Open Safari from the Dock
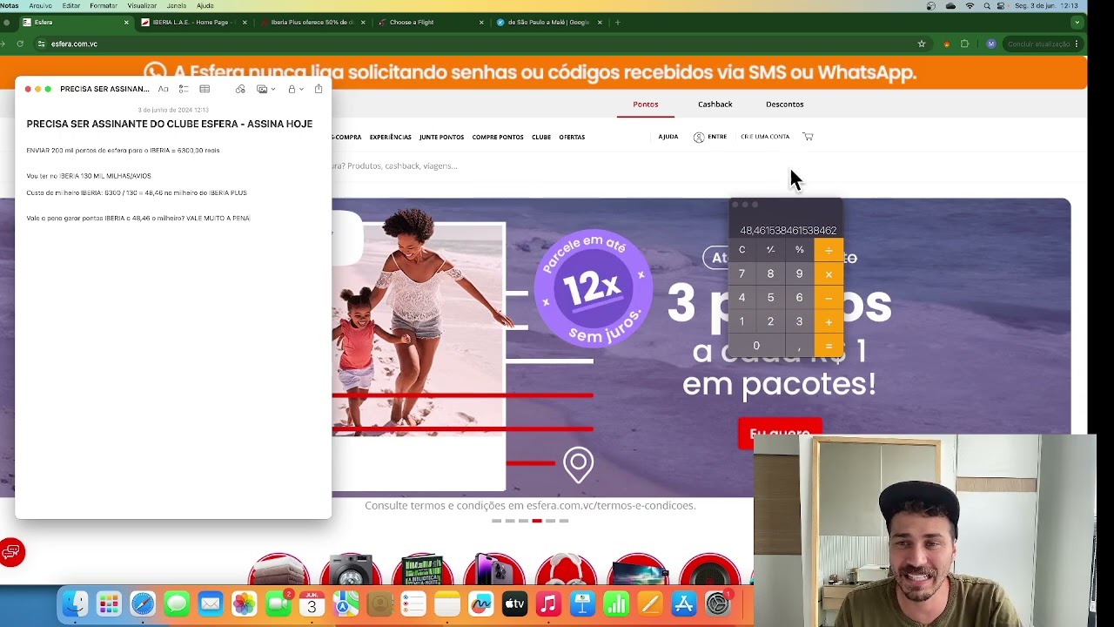 (x=143, y=603)
